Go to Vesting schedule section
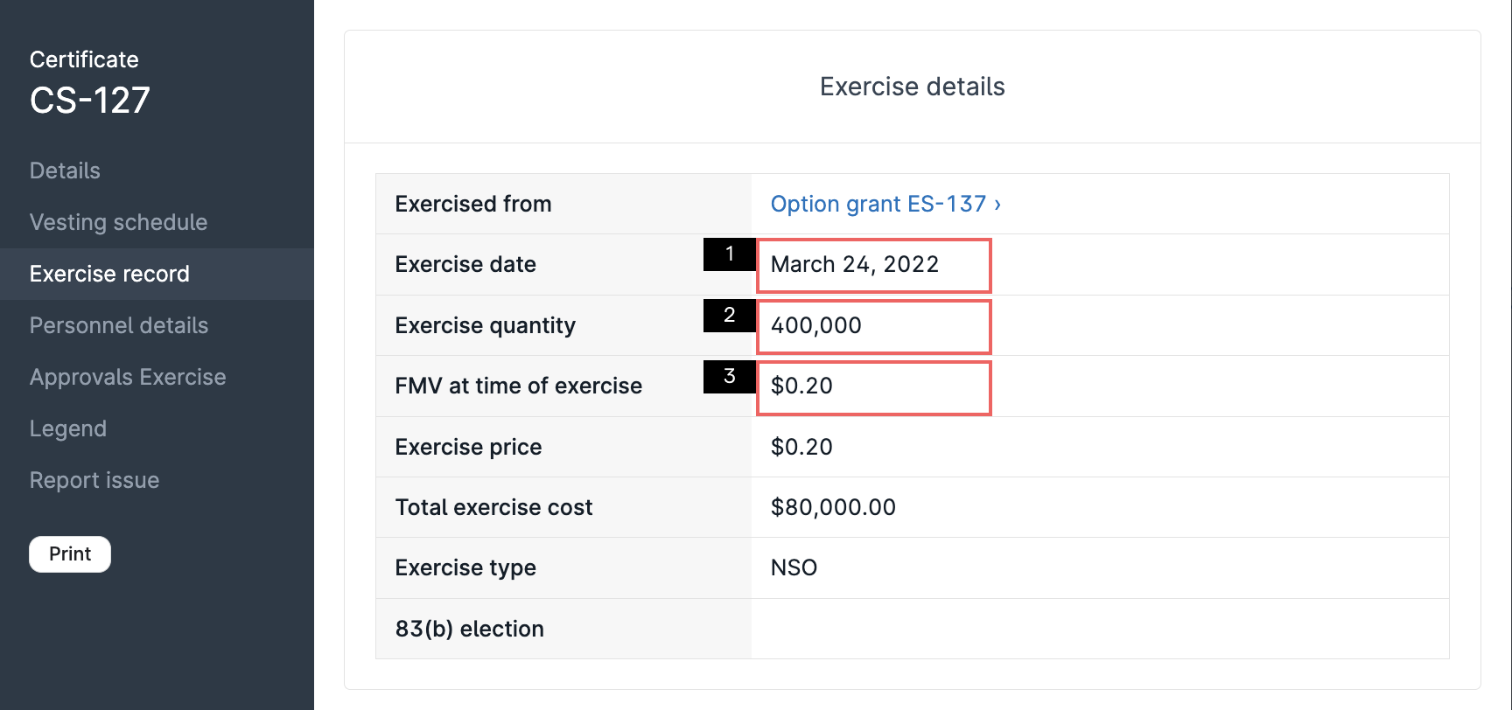 pyautogui.click(x=118, y=222)
